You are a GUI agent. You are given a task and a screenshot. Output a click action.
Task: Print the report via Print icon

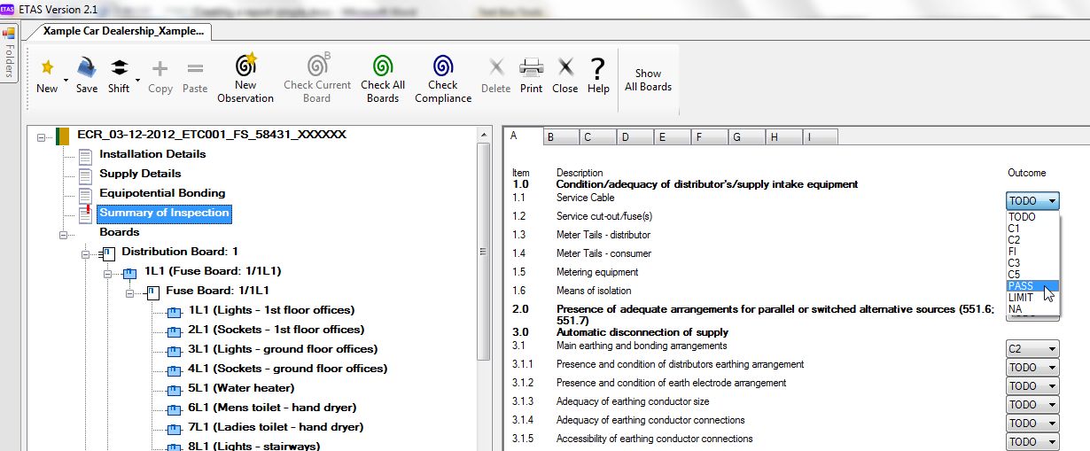(531, 67)
